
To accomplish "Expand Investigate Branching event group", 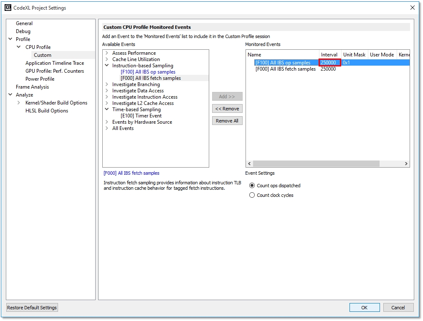I will point(107,84).
